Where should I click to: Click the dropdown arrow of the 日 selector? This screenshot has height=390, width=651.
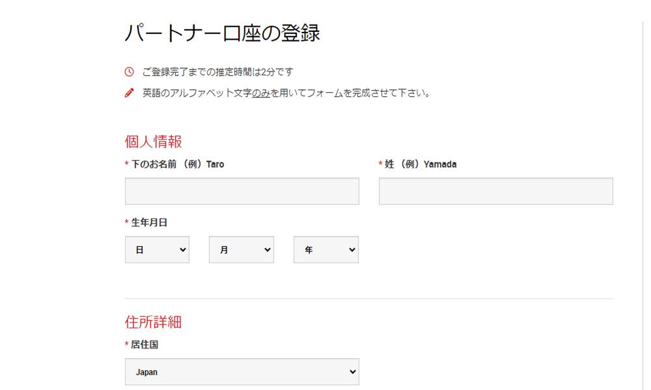[182, 250]
